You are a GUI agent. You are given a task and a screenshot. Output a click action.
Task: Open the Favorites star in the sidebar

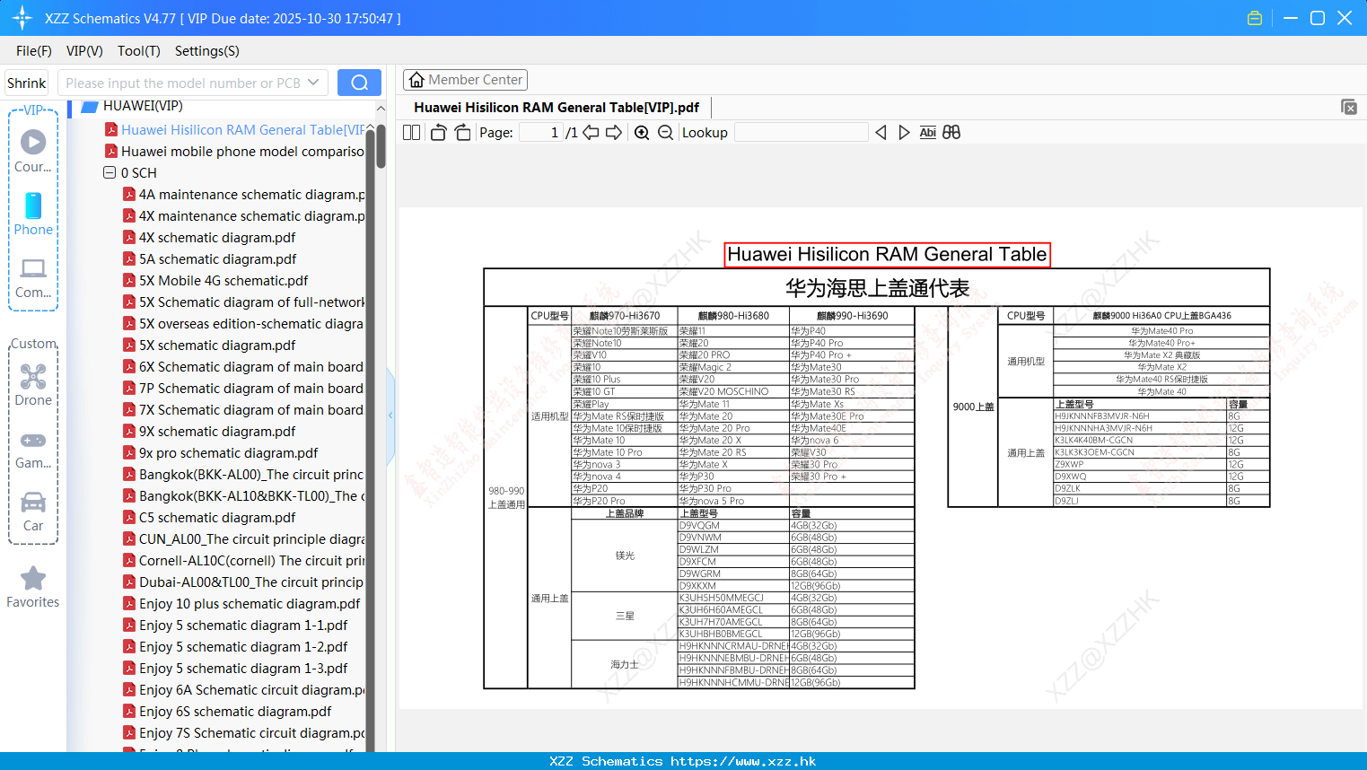(33, 587)
